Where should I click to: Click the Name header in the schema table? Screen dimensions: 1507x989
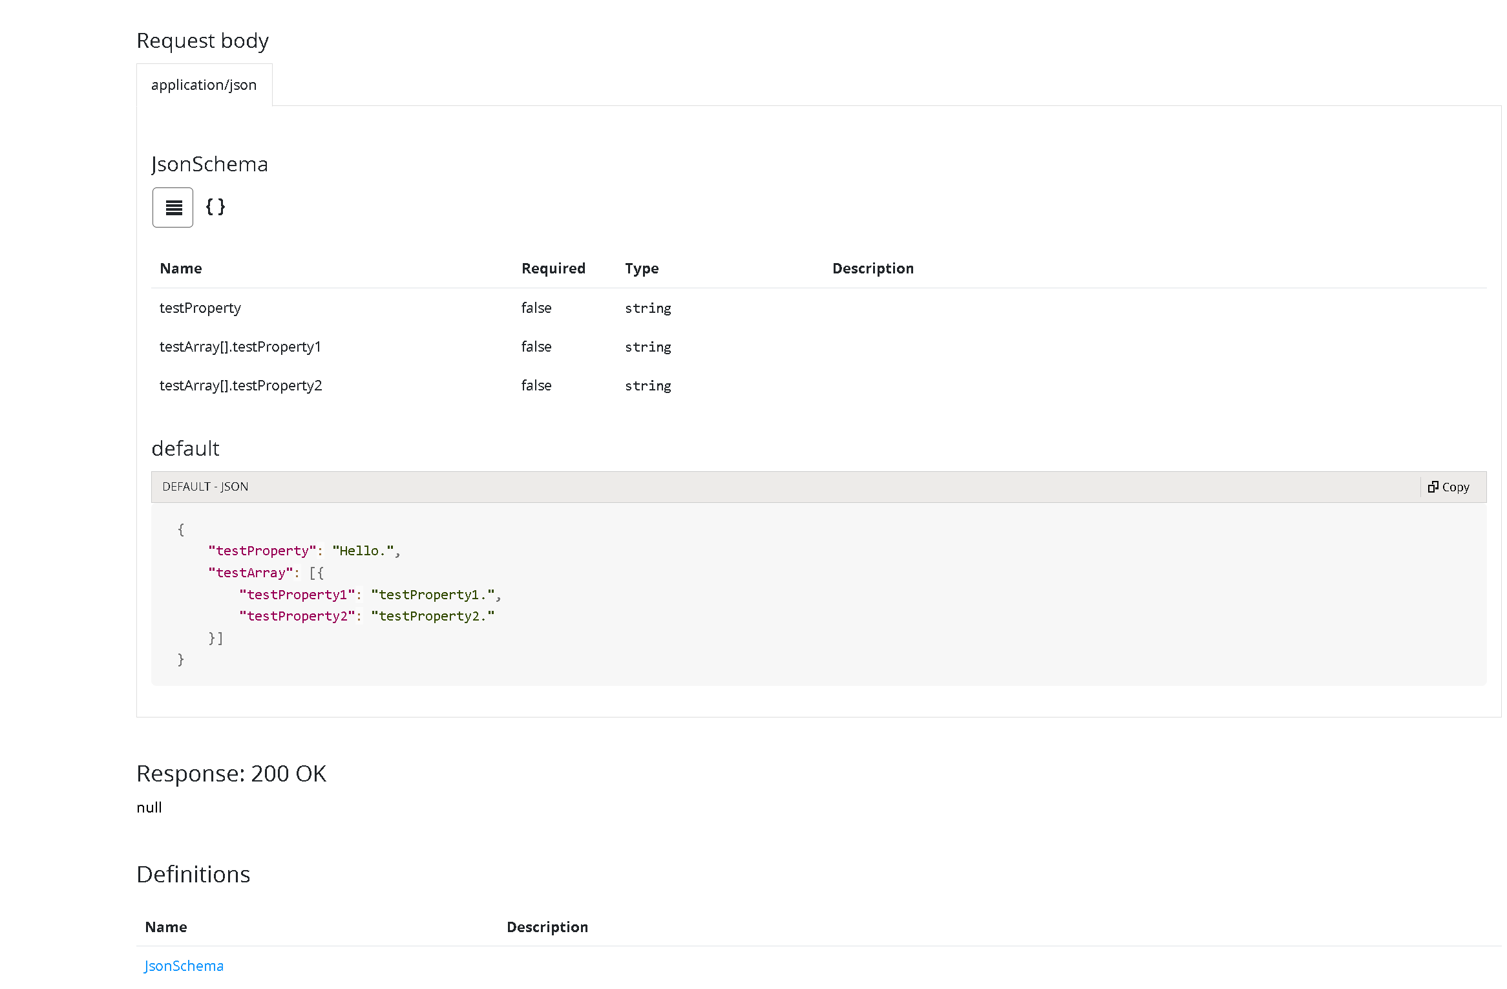coord(181,268)
